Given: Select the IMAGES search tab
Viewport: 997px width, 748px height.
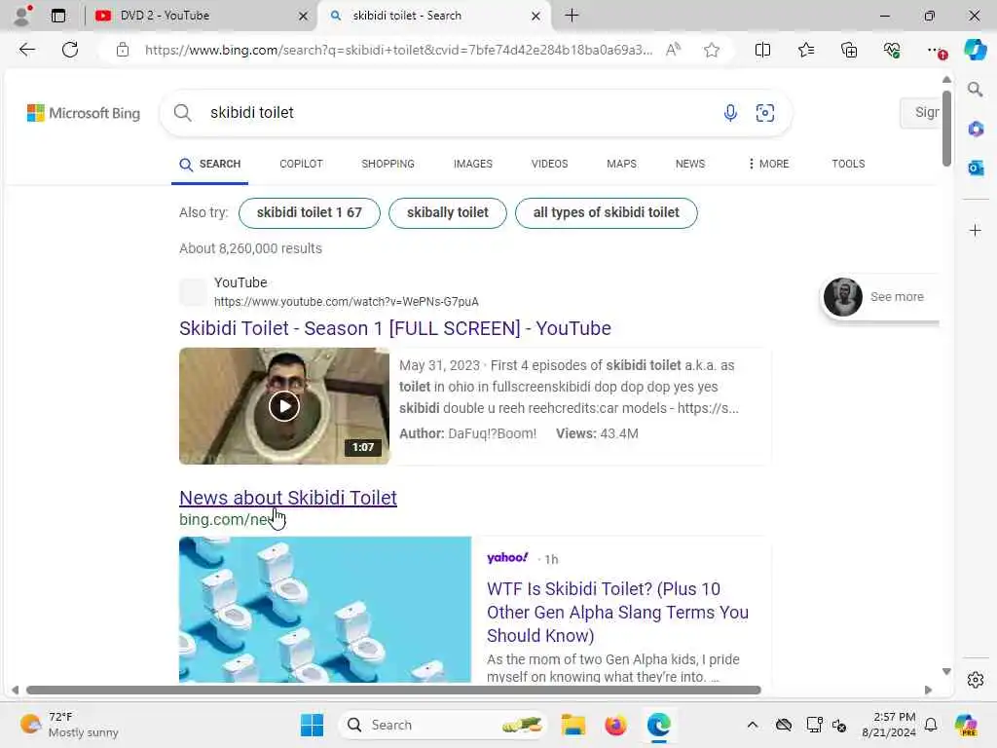Looking at the screenshot, I should (472, 164).
